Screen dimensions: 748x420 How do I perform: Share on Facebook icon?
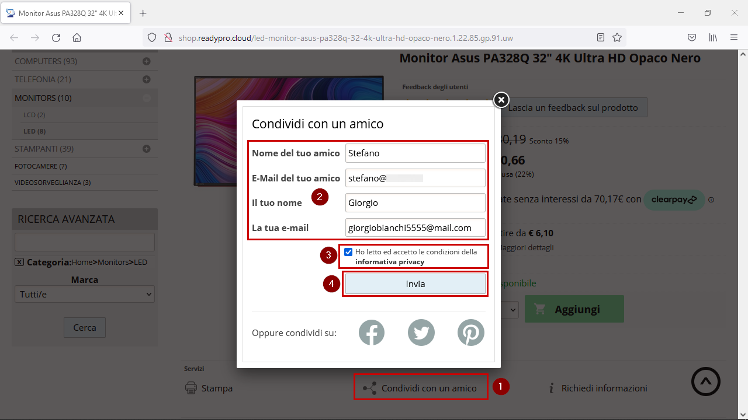click(x=372, y=332)
